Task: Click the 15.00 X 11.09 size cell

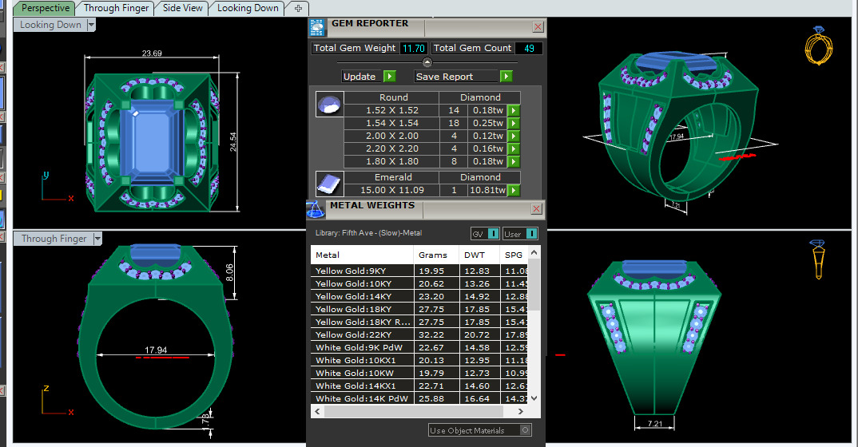Action: 391,190
